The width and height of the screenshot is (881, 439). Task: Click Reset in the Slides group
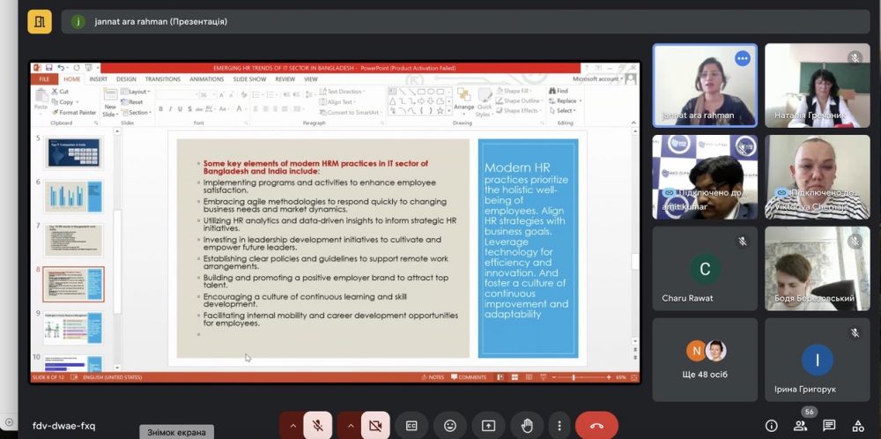tap(132, 102)
